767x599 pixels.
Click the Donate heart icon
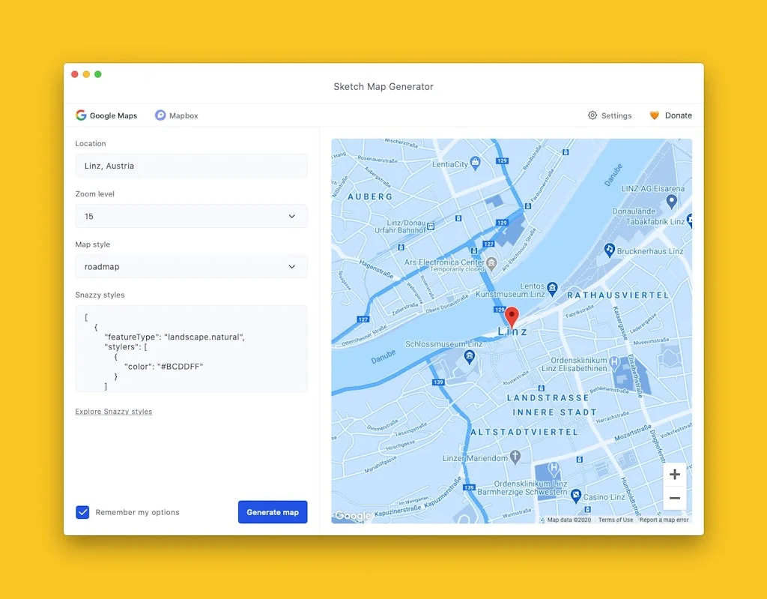(x=654, y=115)
